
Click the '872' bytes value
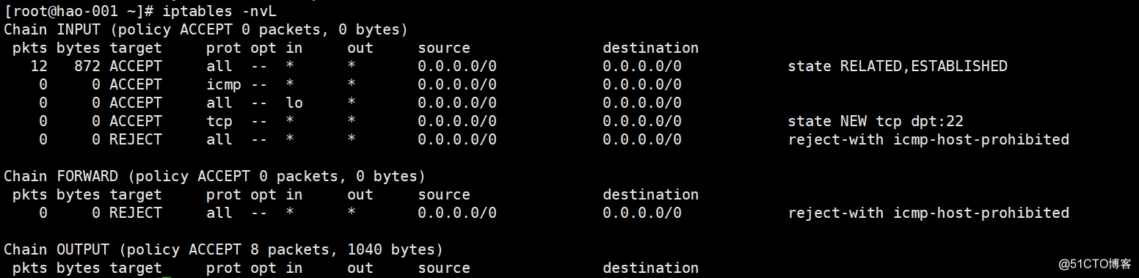[87, 66]
